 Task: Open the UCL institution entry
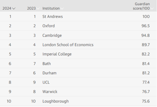pos(46,82)
